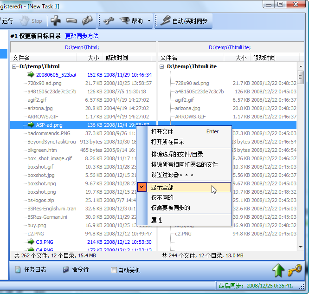Select blkgreen.htm row
This screenshot has height=294, width=309.
[42, 150]
